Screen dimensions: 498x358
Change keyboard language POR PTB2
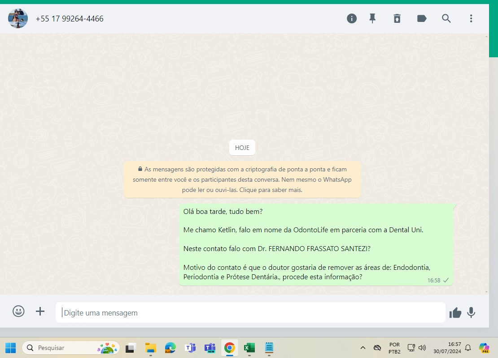[394, 348]
